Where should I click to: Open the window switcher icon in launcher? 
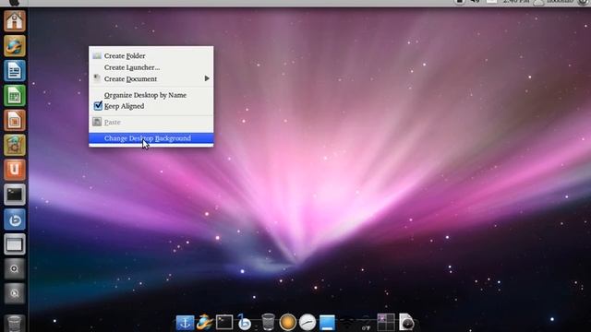(15, 244)
